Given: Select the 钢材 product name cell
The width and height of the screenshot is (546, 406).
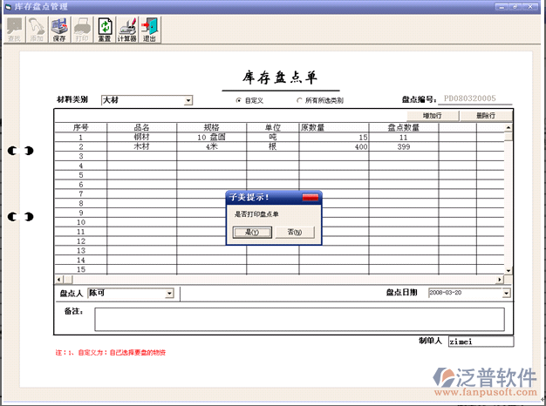Looking at the screenshot, I should [x=141, y=137].
